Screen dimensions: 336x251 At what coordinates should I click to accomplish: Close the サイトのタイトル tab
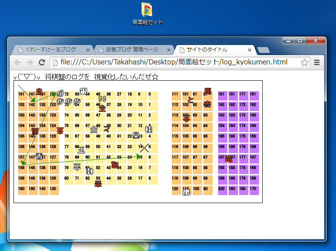pos(249,50)
